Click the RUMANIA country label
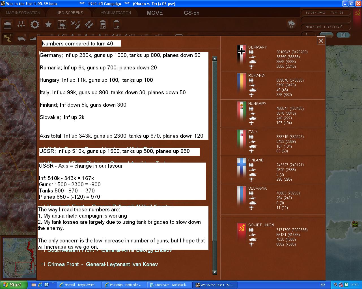Image resolution: width=362 pixels, height=289 pixels. pos(257,75)
